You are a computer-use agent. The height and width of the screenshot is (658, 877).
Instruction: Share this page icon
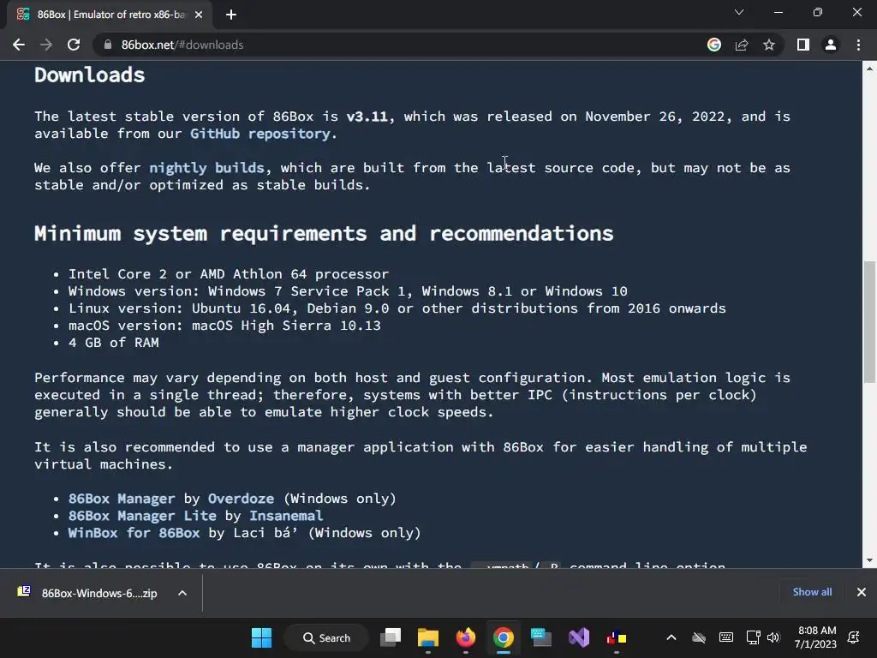point(742,45)
